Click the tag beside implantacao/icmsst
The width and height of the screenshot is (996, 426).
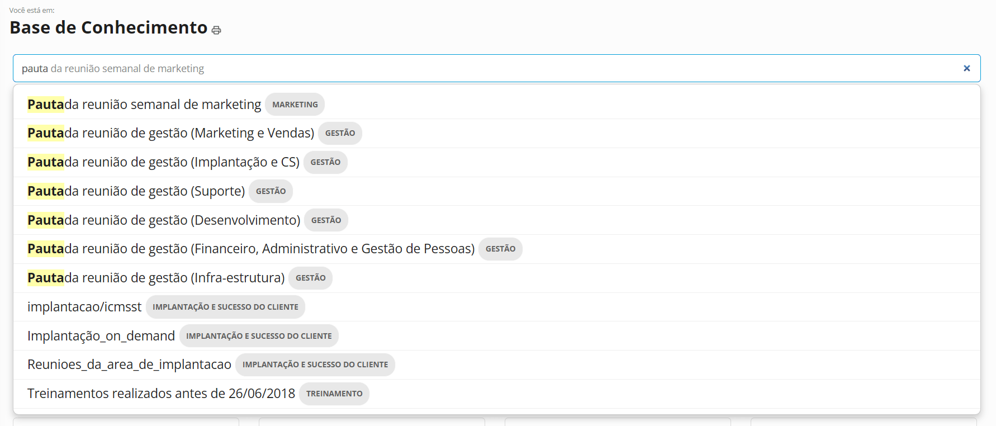coord(225,307)
